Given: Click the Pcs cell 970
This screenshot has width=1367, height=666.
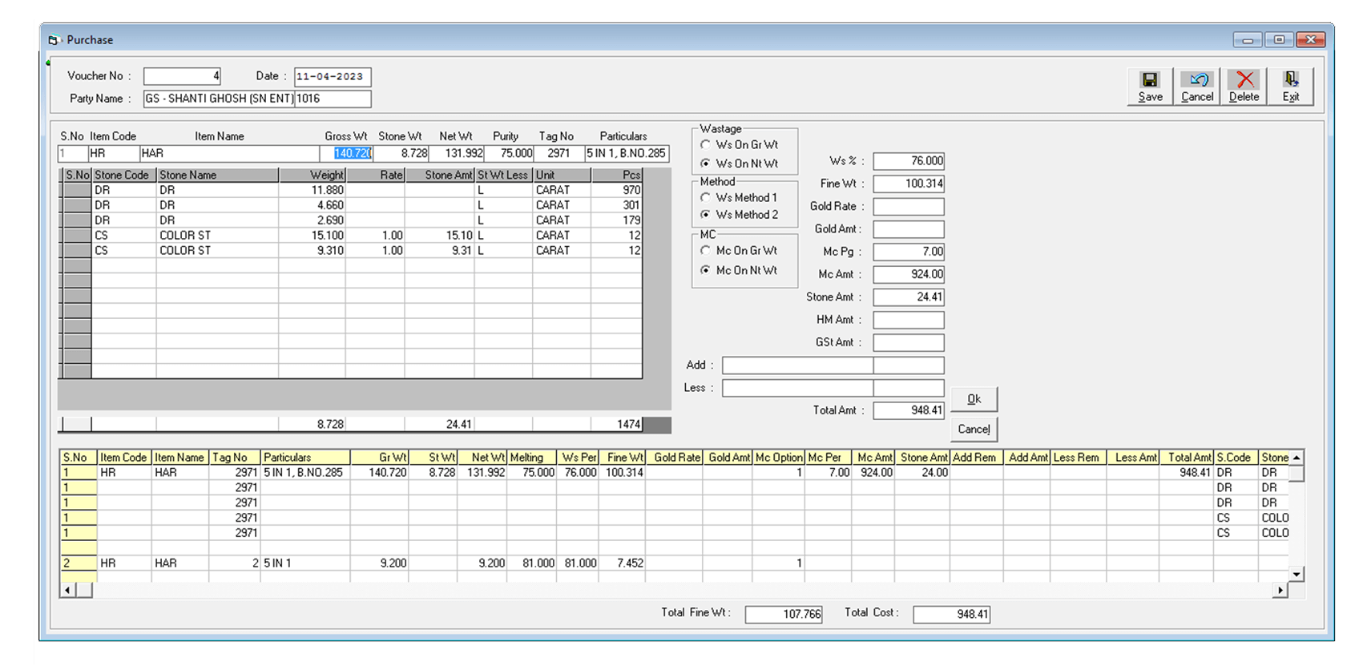Looking at the screenshot, I should click(x=617, y=190).
